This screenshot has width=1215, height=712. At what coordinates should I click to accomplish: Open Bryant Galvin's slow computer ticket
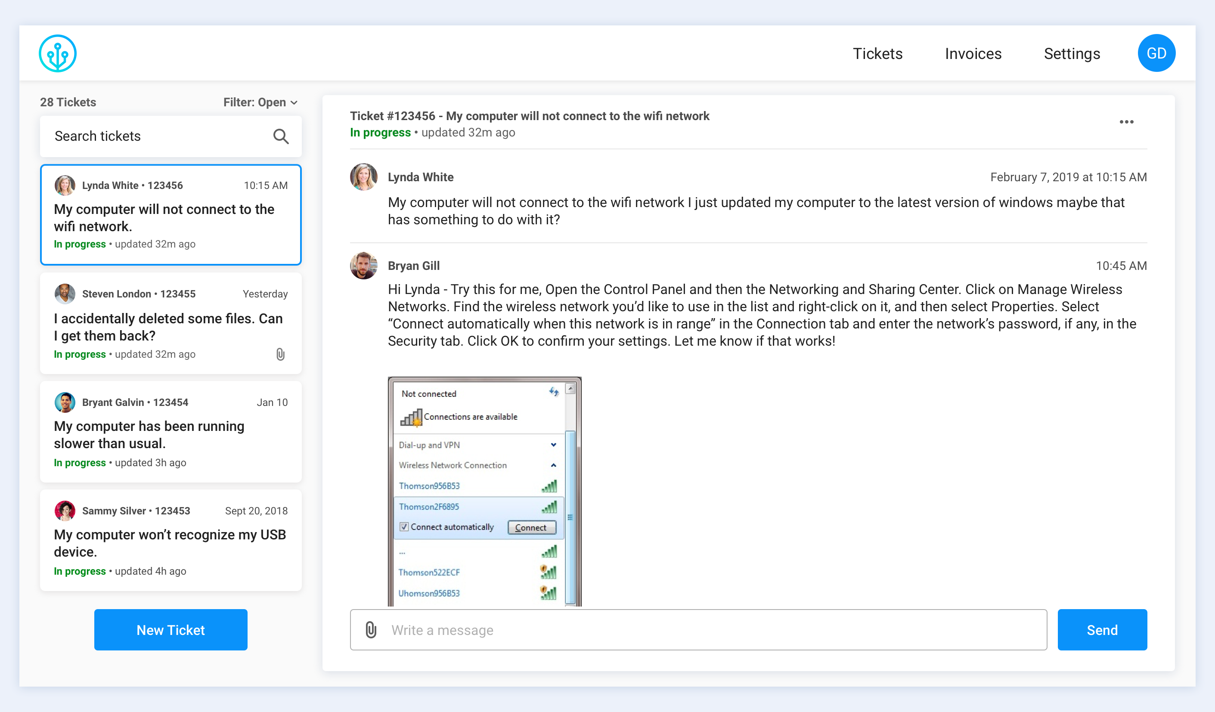pyautogui.click(x=170, y=432)
